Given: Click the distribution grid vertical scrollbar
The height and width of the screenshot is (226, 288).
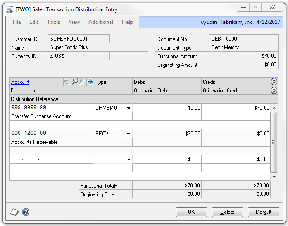Looking at the screenshot, I should tap(274, 142).
